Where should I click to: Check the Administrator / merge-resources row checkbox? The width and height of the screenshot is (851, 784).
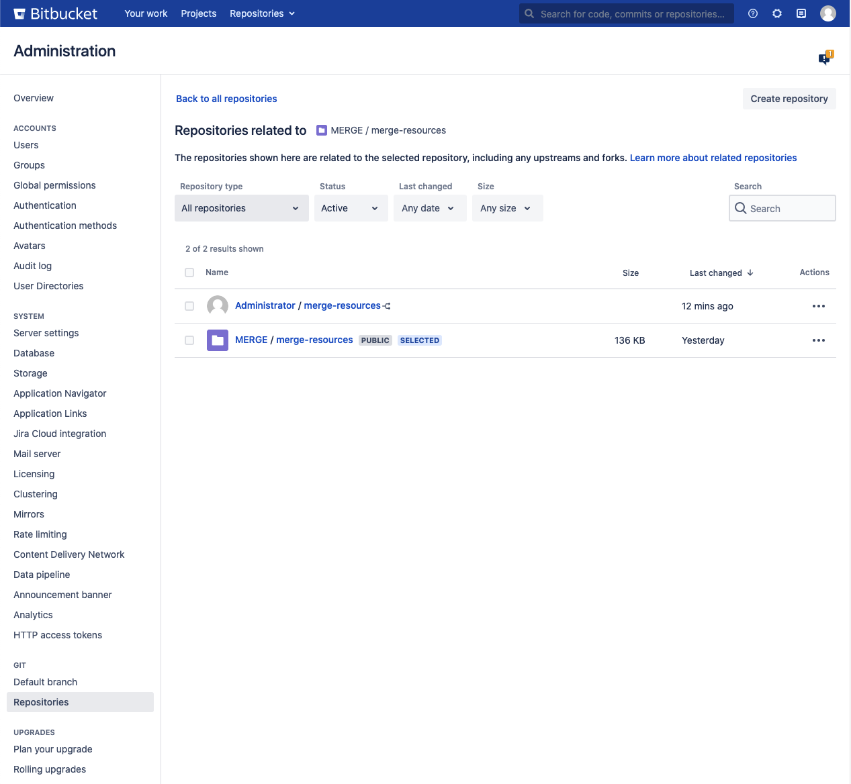189,306
